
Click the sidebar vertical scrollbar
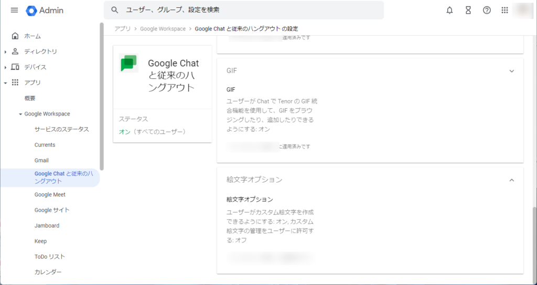(x=101, y=97)
